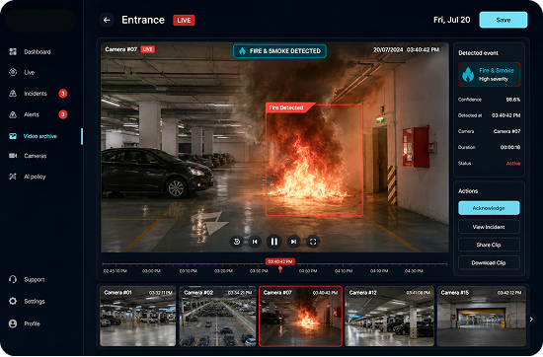Click the Share Clip button

(x=489, y=245)
